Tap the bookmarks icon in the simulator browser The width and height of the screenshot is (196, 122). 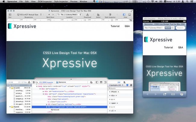[x=173, y=94]
